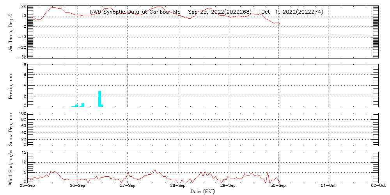Click the end of the red temperature line
The width and height of the screenshot is (390, 195).
(280, 24)
